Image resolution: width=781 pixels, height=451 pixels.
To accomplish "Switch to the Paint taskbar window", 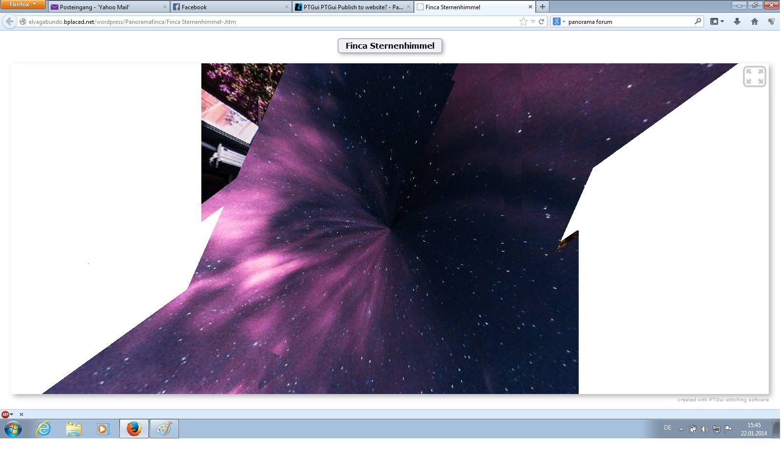I will point(164,429).
